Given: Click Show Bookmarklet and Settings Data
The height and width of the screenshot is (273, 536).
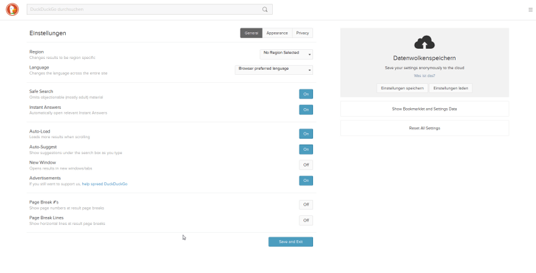Looking at the screenshot, I should tap(424, 109).
